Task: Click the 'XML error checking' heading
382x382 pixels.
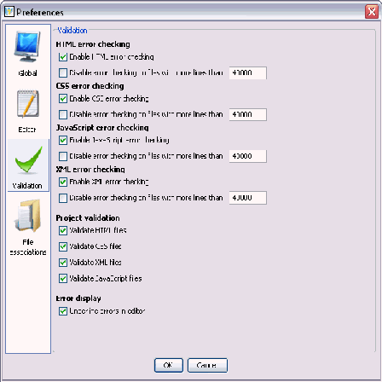Action: [90, 170]
